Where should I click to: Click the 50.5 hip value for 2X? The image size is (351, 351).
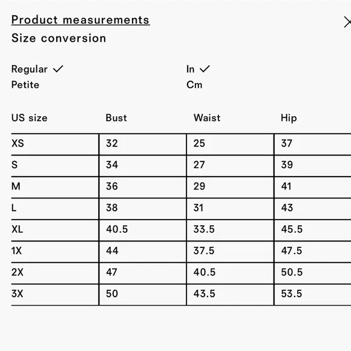[x=292, y=272]
